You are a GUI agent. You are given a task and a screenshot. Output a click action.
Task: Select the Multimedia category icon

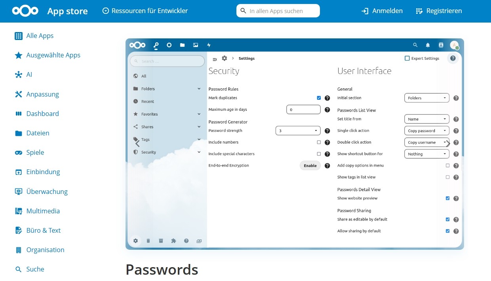[19, 211]
